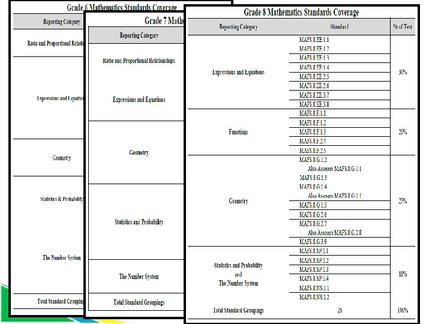Click 'Also Assesses MAFS.8.G.2.8' line
Screen dimensions: 432x324
point(334,233)
